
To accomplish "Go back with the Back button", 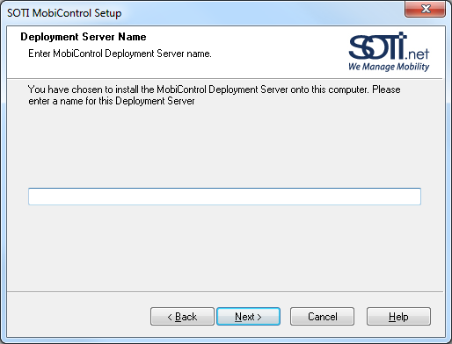I will (182, 316).
